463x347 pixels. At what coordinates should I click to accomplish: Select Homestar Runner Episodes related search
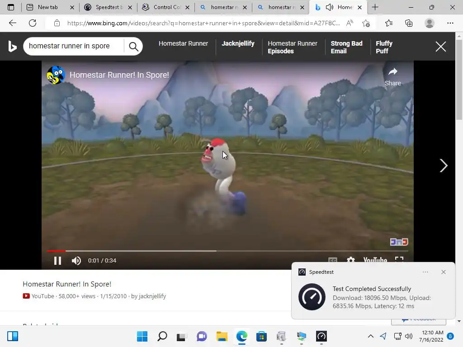[293, 47]
